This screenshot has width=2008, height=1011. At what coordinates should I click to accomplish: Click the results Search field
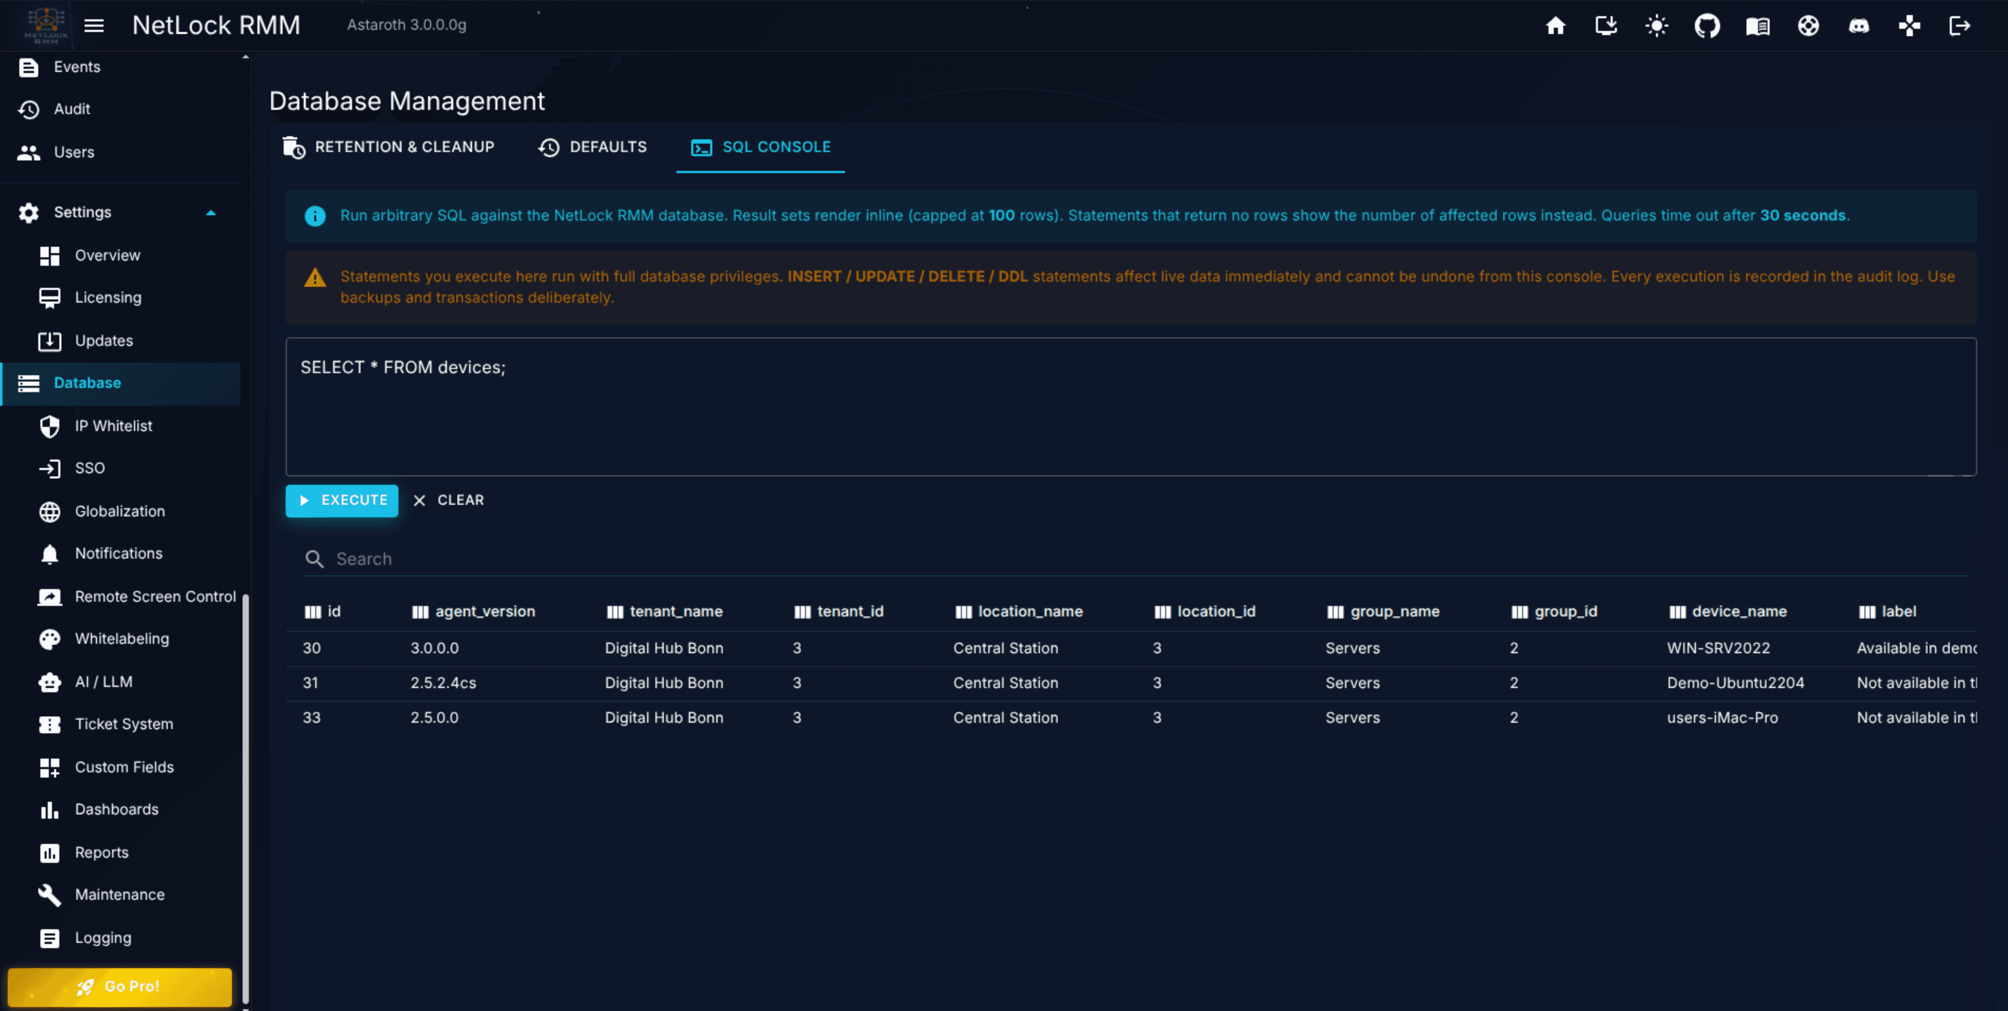[x=1135, y=559]
